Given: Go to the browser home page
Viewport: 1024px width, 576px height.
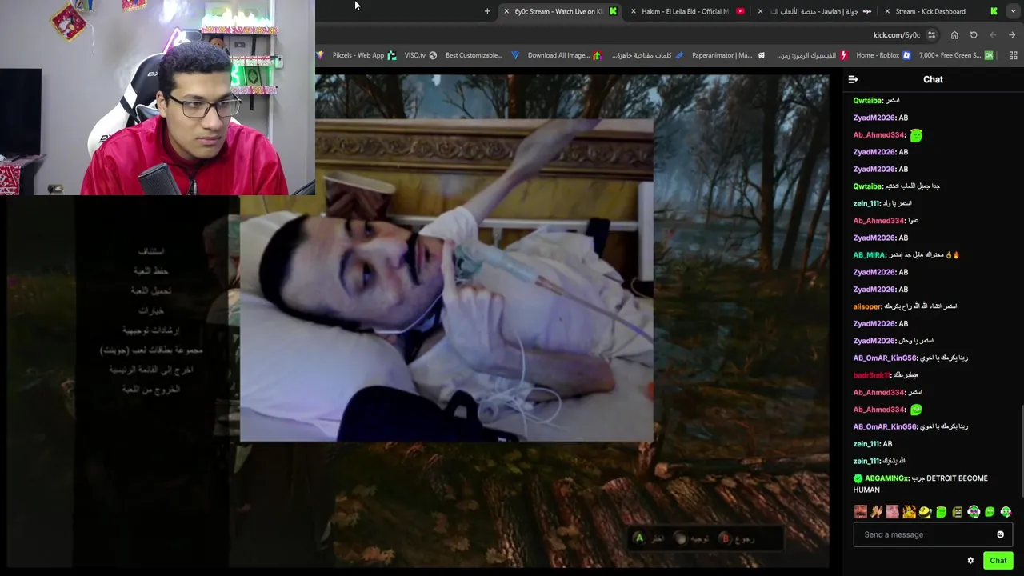Looking at the screenshot, I should 954,35.
